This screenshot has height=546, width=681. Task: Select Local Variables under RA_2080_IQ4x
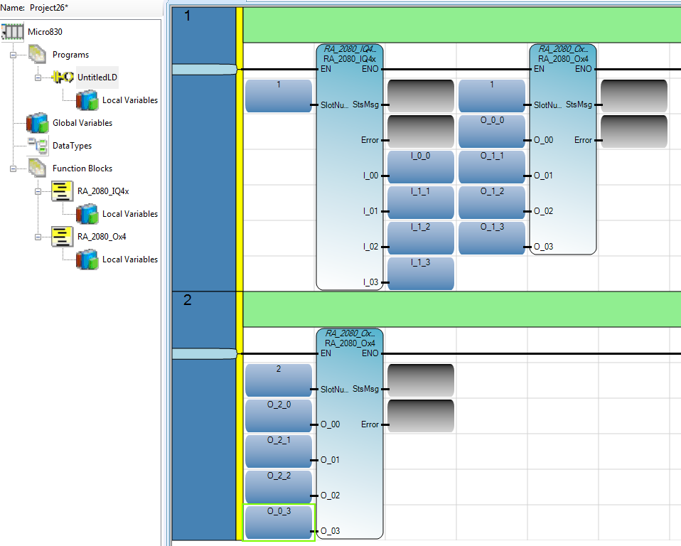pyautogui.click(x=129, y=214)
